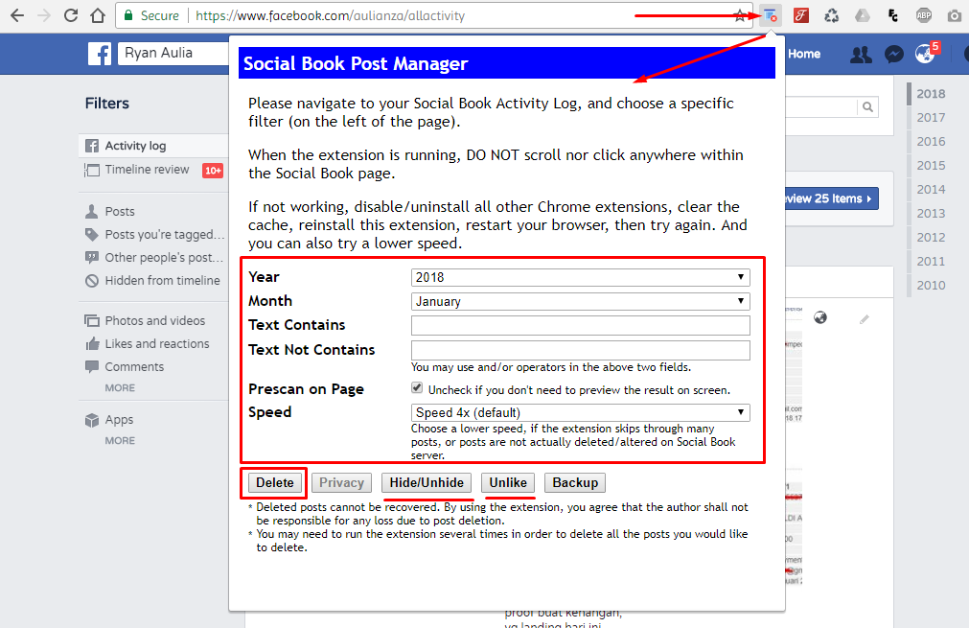Click the Evernote-style extension icon
Screen dimensions: 969x628
(893, 15)
